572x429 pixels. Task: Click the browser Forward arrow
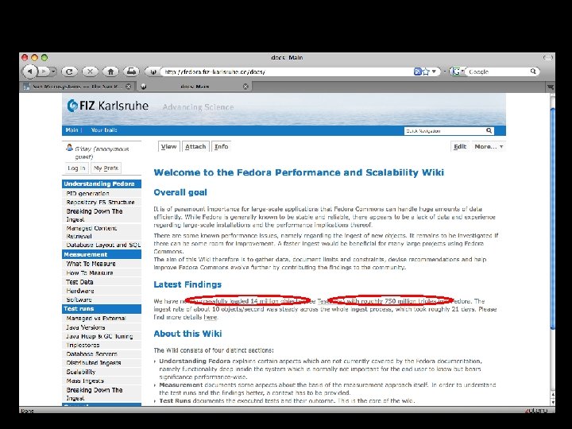pyautogui.click(x=44, y=71)
